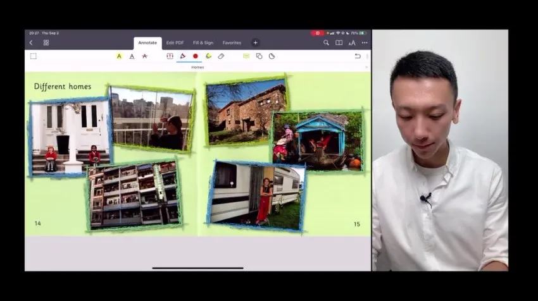Open the page thumbnails grid view

click(46, 43)
